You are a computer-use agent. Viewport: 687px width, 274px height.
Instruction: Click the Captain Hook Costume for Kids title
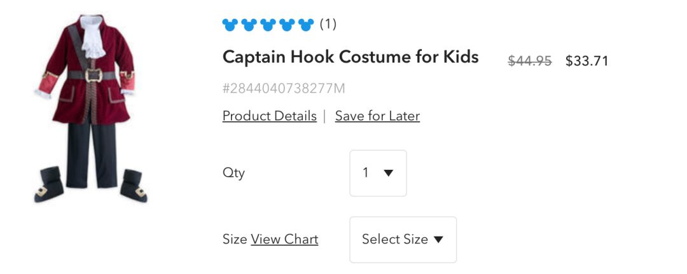(x=350, y=57)
